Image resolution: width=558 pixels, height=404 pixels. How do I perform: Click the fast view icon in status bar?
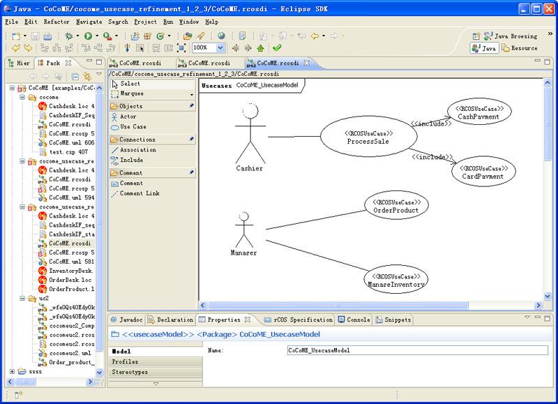click(18, 394)
